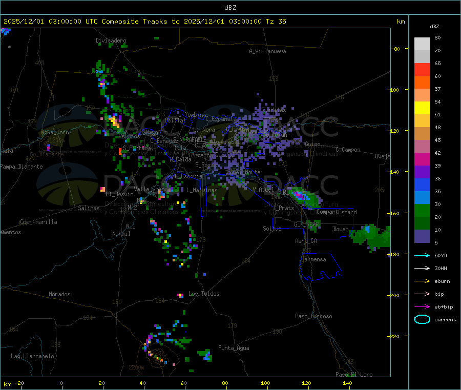Click the 80 dBZ light gray swatch
This screenshot has height=390, width=461.
(422, 44)
